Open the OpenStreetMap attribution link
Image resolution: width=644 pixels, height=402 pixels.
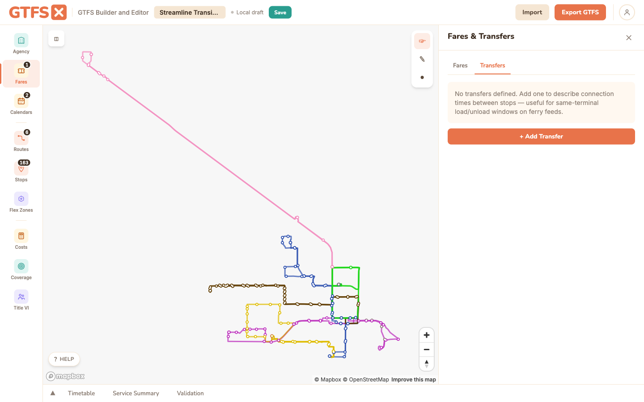click(x=366, y=380)
